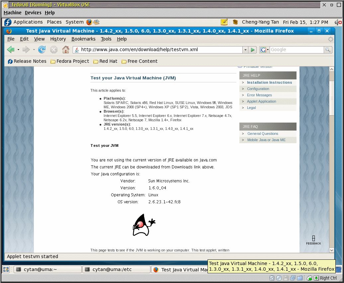
Task: Open the Release Notes bookmark
Action: [x=27, y=61]
